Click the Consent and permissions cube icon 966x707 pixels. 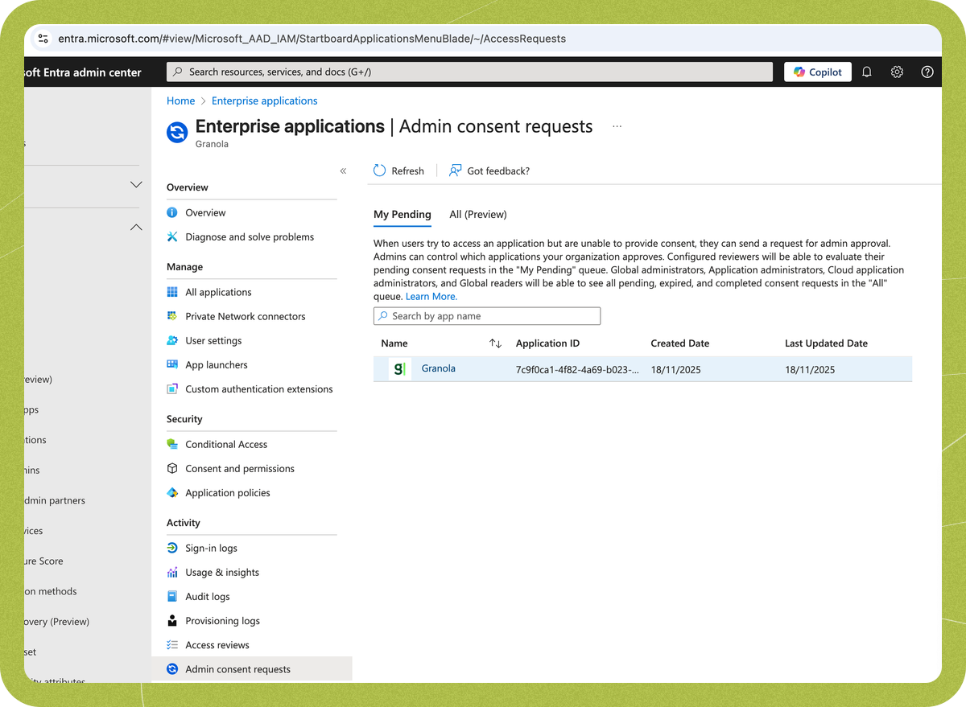coord(171,468)
